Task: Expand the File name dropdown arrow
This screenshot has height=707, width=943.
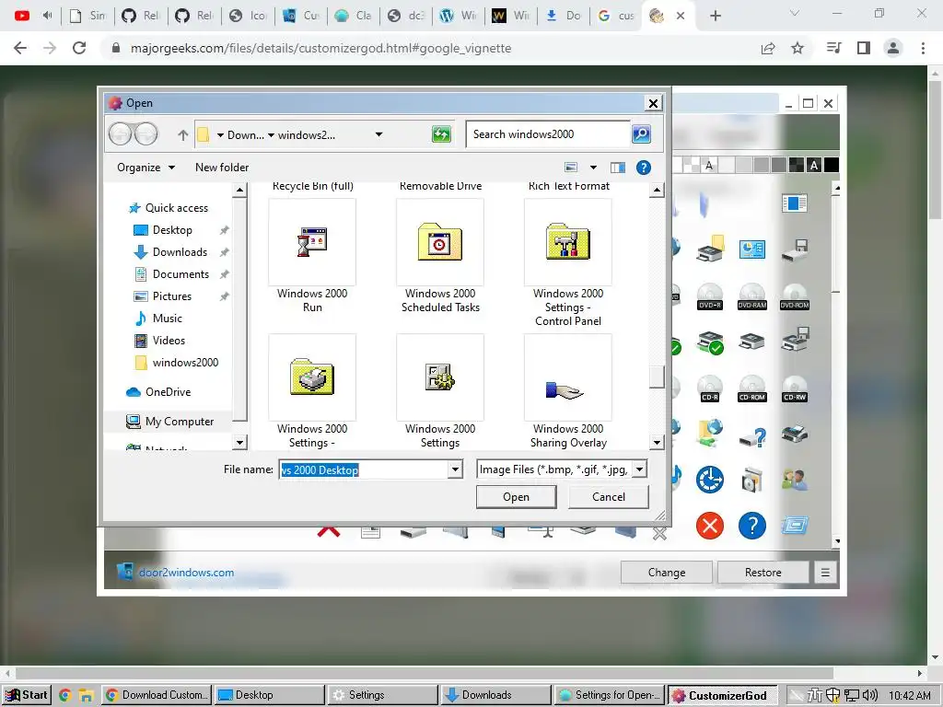Action: click(x=455, y=469)
